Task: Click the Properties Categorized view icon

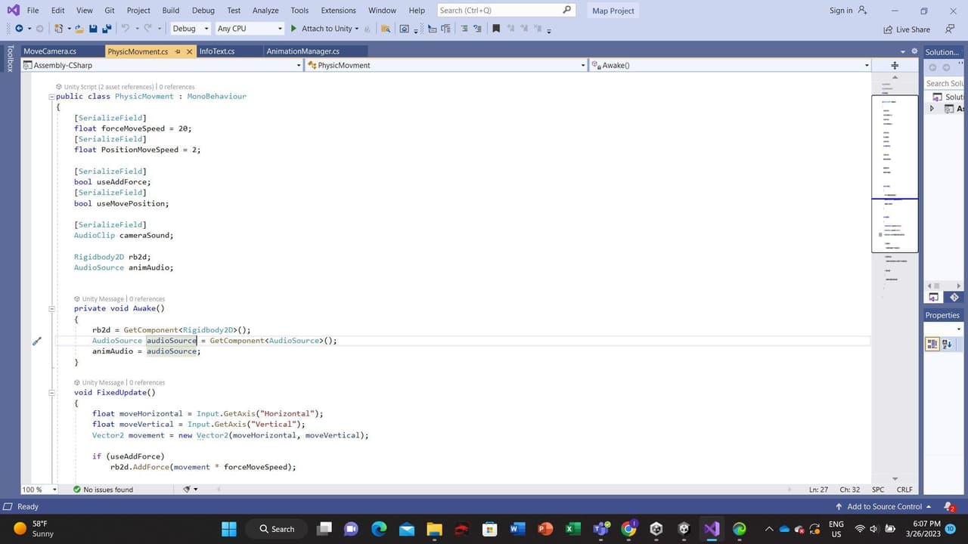Action: (932, 345)
